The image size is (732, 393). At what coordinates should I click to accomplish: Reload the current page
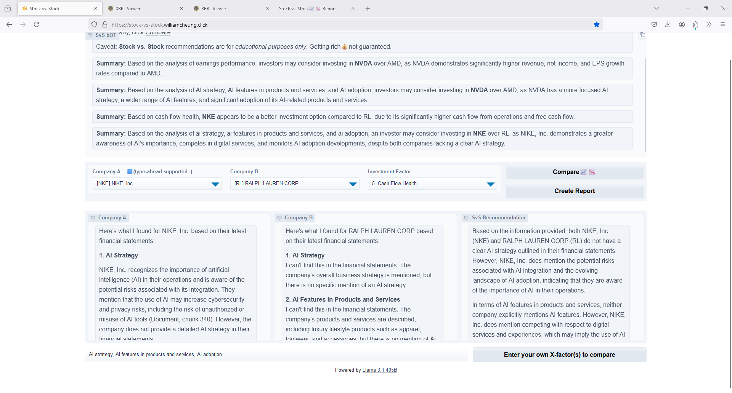pos(37,24)
